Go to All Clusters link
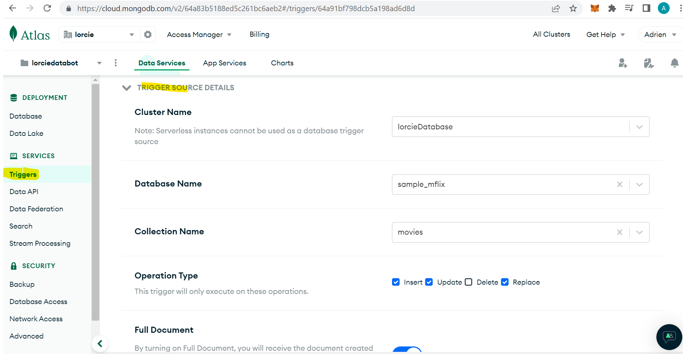Viewport: 683px width, 354px height. tap(551, 34)
